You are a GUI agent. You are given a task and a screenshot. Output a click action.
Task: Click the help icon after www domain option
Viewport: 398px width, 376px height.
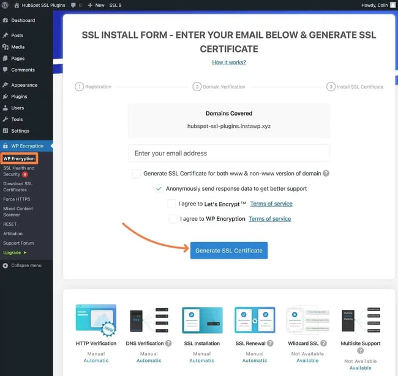click(x=326, y=174)
